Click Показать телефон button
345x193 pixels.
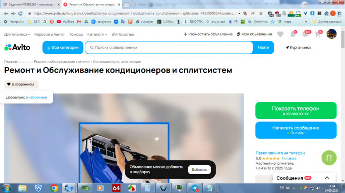pyautogui.click(x=296, y=111)
